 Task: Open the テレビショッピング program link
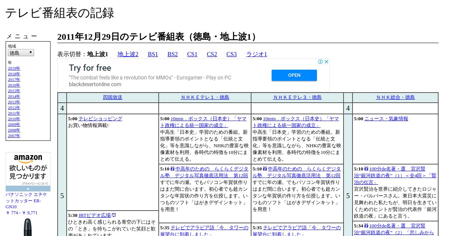[100, 119]
